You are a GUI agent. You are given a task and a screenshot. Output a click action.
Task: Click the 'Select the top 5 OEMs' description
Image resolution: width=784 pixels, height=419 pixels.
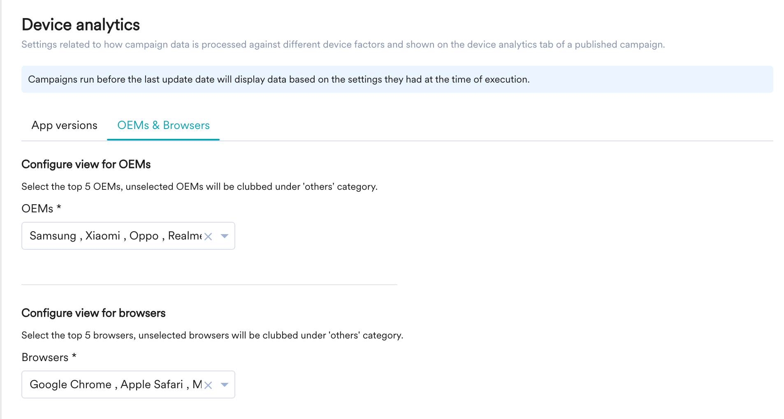pos(199,186)
